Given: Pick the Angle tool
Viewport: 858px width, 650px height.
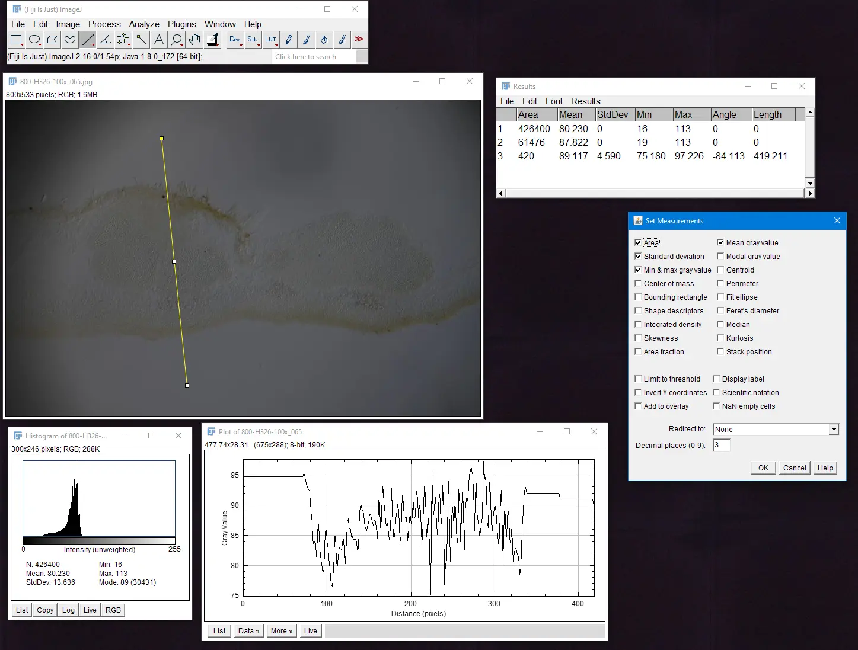Looking at the screenshot, I should pyautogui.click(x=106, y=40).
